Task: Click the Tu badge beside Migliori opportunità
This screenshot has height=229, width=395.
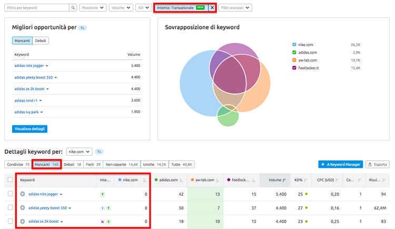Action: 82,28
